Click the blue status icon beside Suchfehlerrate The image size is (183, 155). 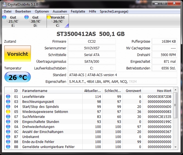click(8, 117)
